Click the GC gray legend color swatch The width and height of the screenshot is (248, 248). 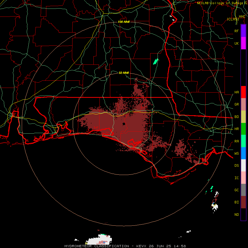[x=243, y=190]
